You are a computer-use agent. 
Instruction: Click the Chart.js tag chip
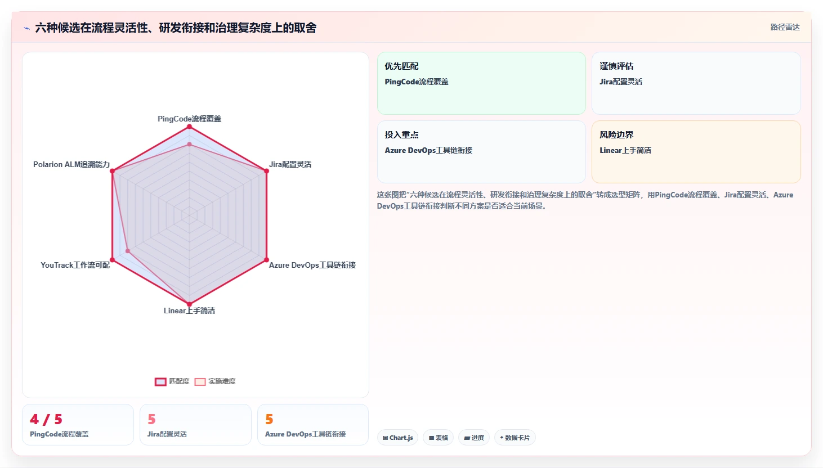[397, 438]
